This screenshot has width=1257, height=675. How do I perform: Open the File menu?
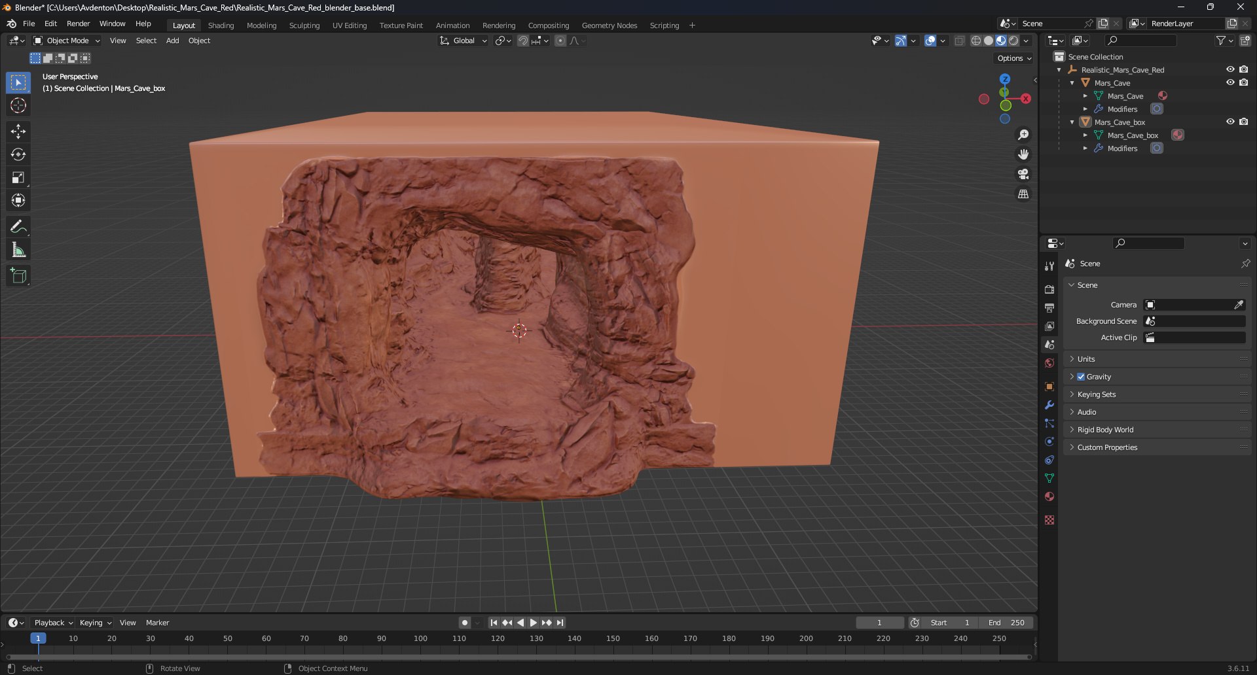(x=29, y=24)
